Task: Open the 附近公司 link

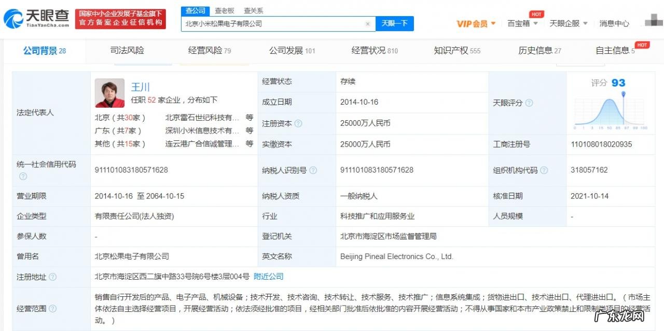Action: pyautogui.click(x=269, y=277)
